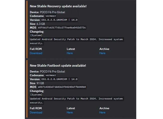This screenshot has width=163, height=119.
Task: Select the Fastboot update 'Size: 9.1 GB' text
Action: tap(37, 83)
